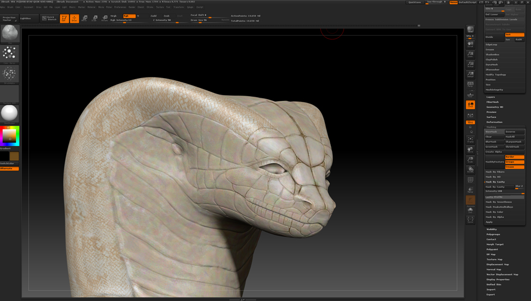Click the Persp perspective icon

click(470, 84)
